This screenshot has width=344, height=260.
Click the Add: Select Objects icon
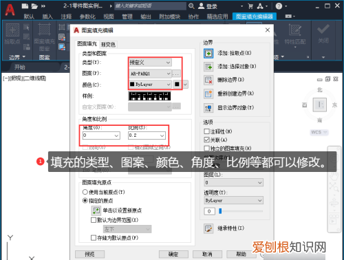pos(208,67)
